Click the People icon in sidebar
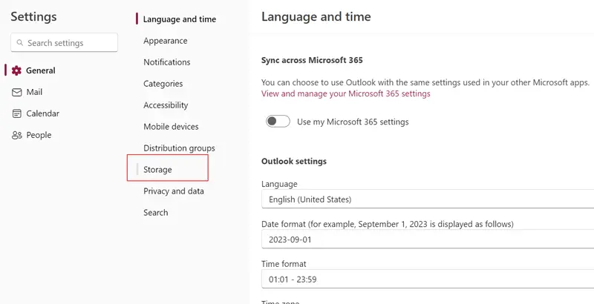Screen dimensions: 594x304 [x=17, y=135]
